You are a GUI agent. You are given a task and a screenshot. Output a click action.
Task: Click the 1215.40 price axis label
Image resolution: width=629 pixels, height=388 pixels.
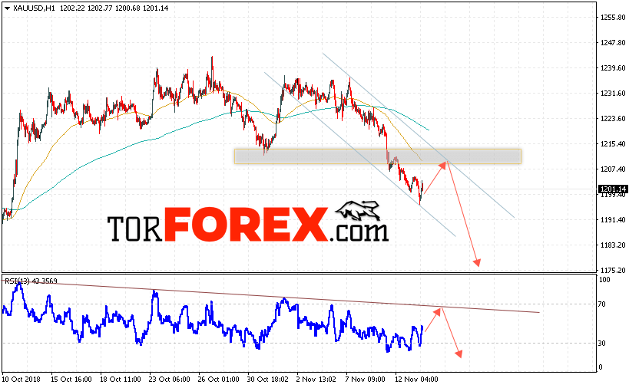coord(613,143)
